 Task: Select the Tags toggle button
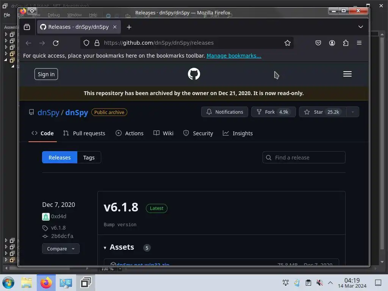(x=89, y=157)
